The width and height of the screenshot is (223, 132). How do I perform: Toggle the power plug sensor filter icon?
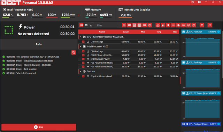pyautogui.click(x=168, y=25)
